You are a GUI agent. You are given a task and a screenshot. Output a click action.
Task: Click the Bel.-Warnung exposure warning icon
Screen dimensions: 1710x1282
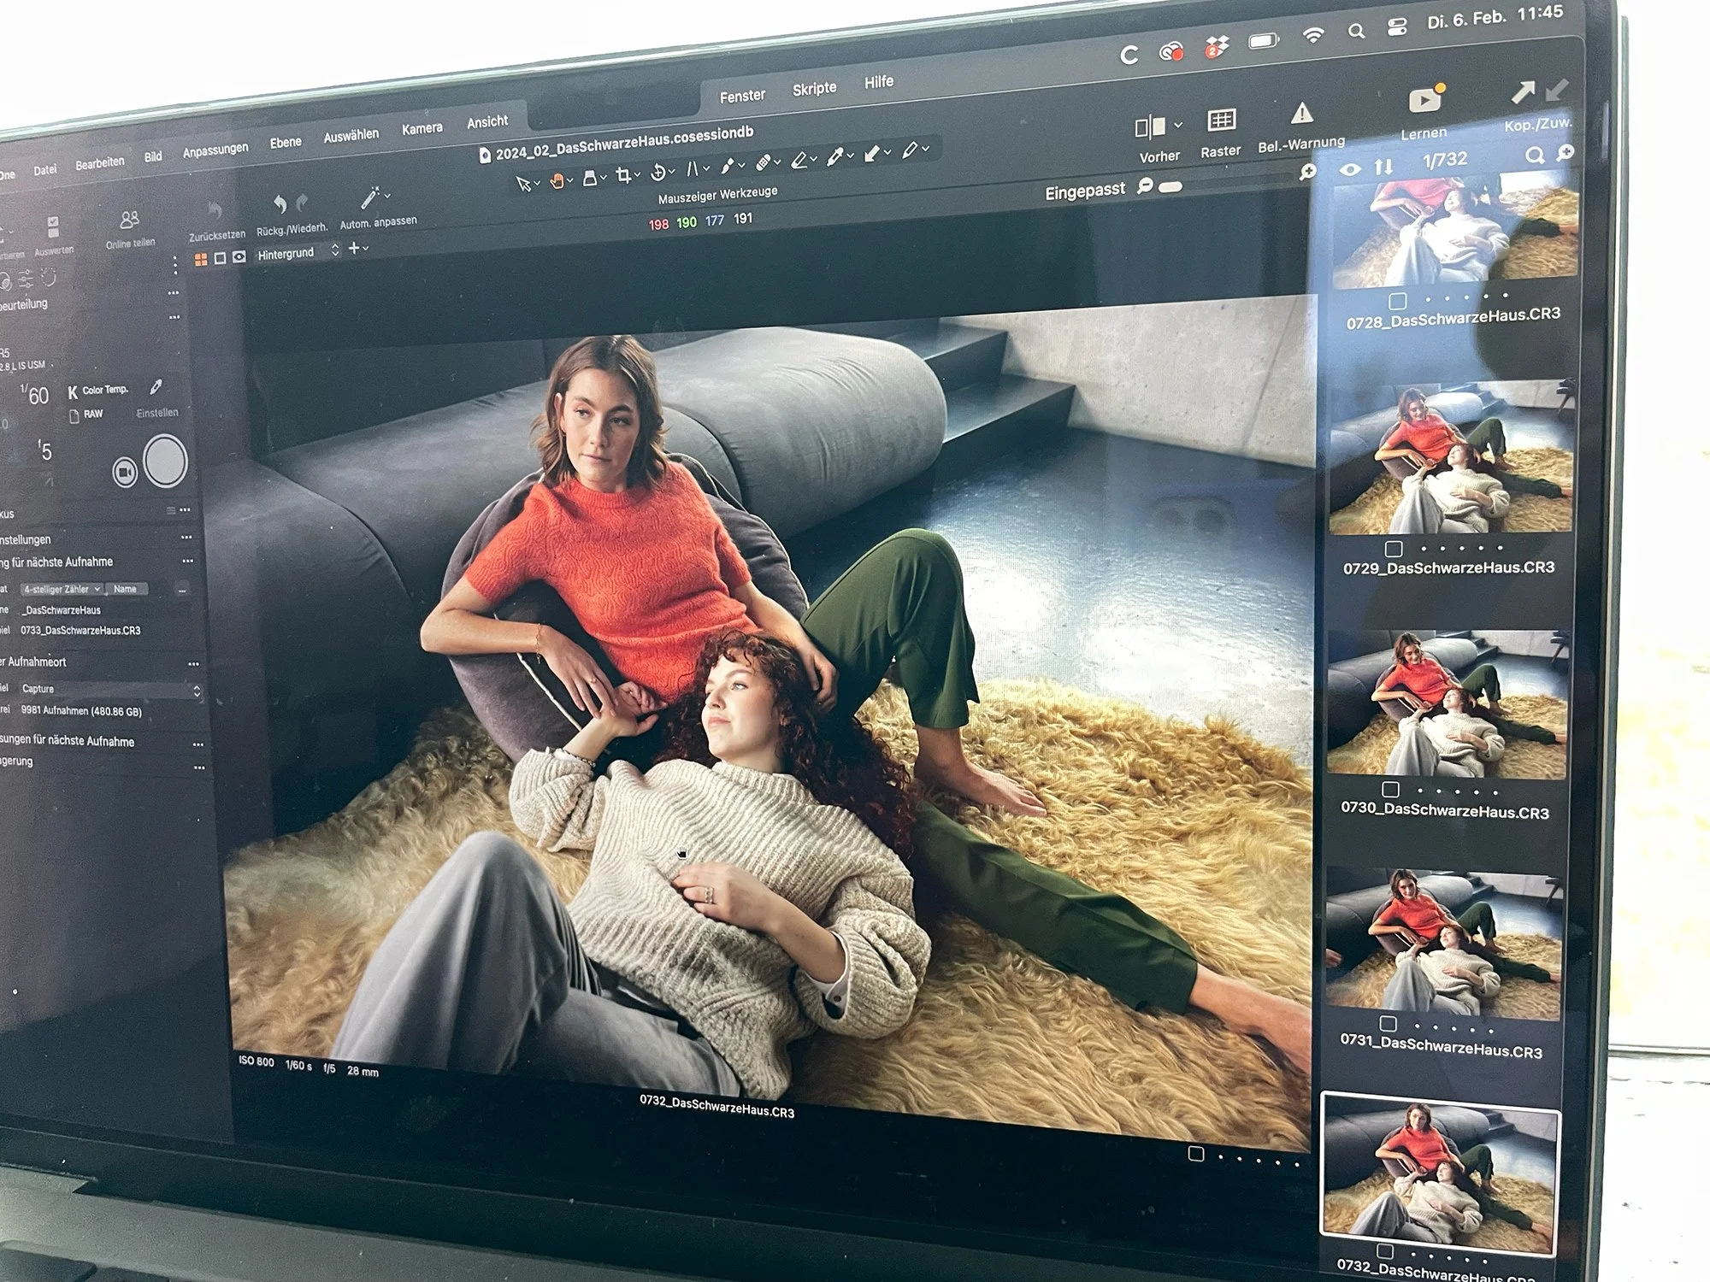[x=1301, y=113]
